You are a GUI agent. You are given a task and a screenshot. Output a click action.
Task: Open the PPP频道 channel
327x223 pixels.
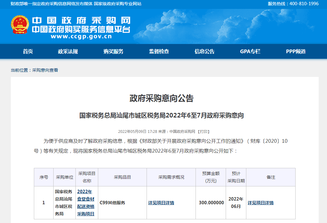296,52
